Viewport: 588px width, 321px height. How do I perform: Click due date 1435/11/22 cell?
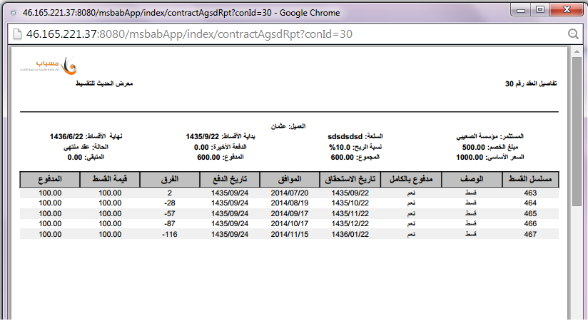coord(350,213)
